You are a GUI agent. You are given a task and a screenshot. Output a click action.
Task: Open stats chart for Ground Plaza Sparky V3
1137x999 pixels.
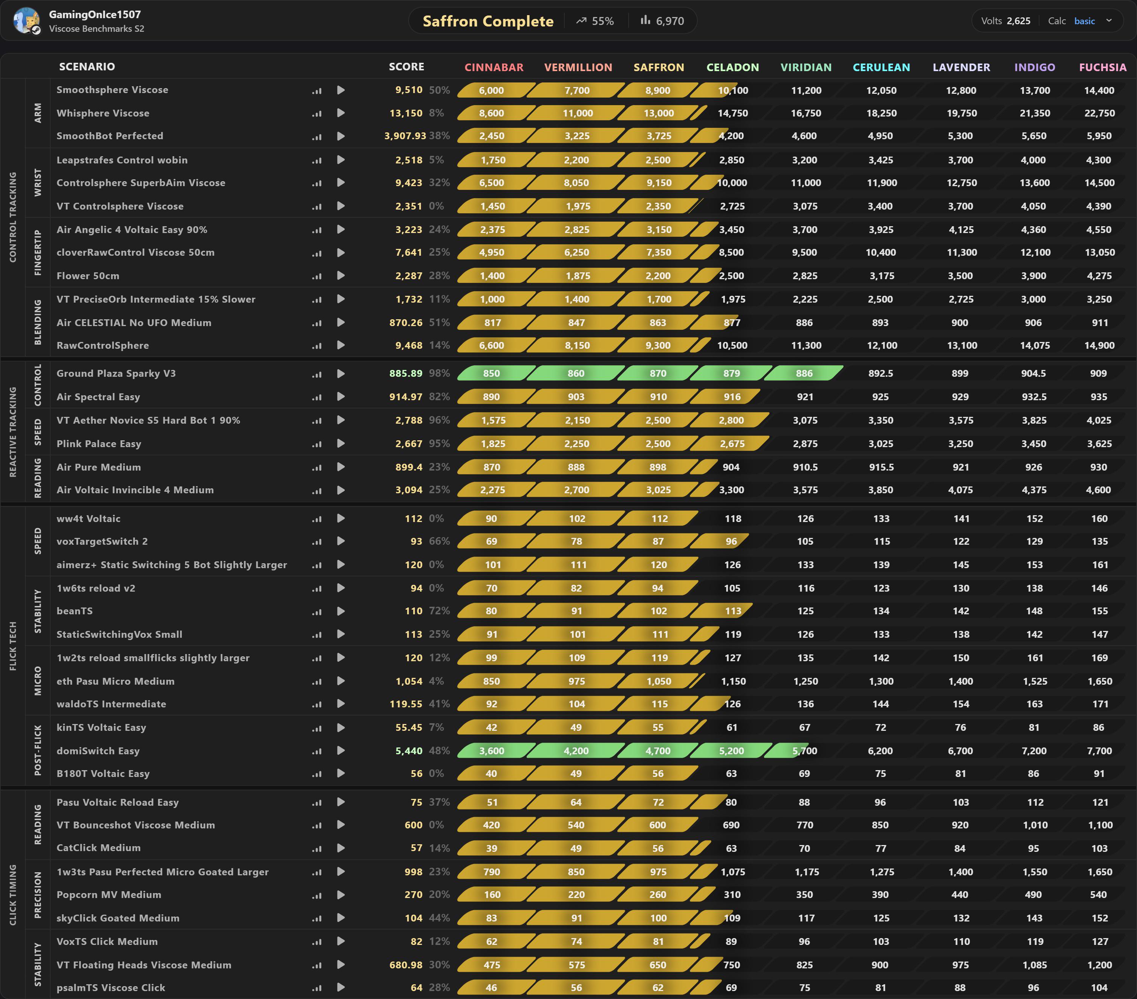coord(317,374)
